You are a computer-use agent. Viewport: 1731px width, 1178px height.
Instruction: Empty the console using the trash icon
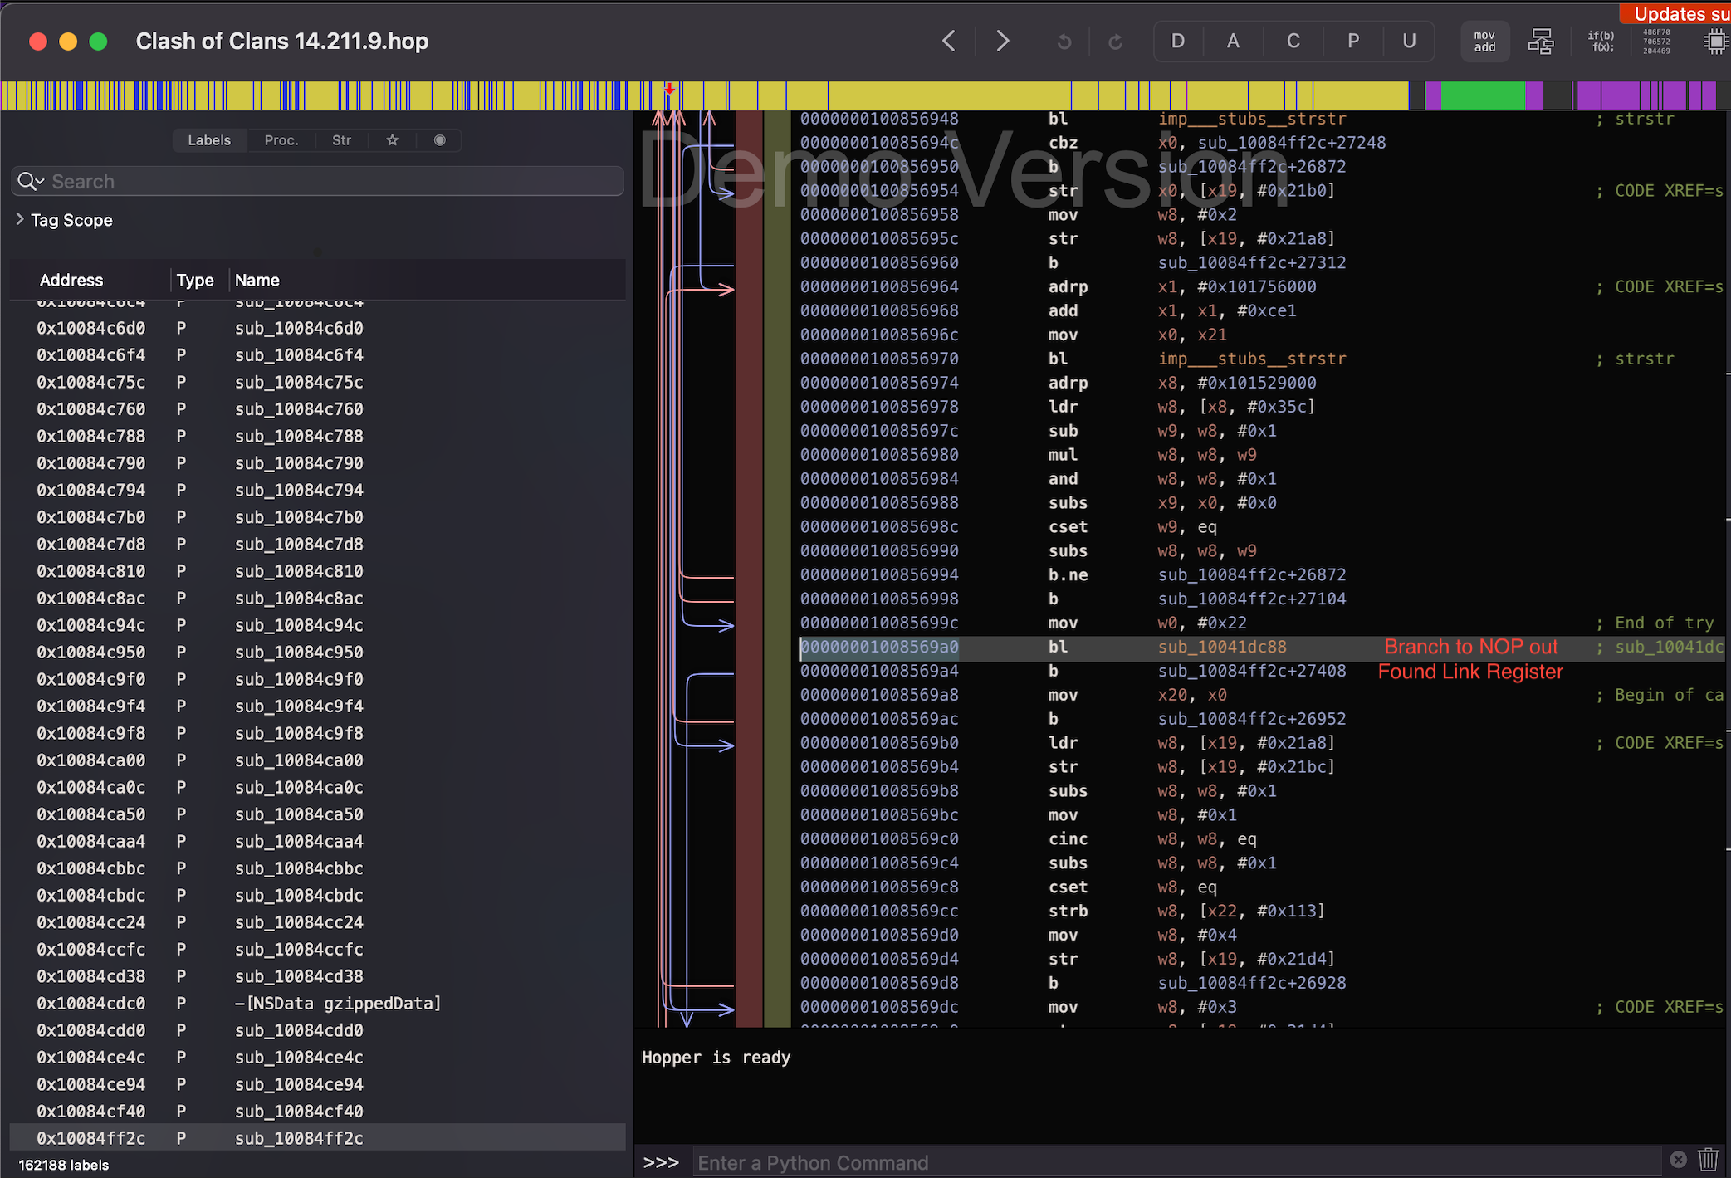click(1708, 1160)
